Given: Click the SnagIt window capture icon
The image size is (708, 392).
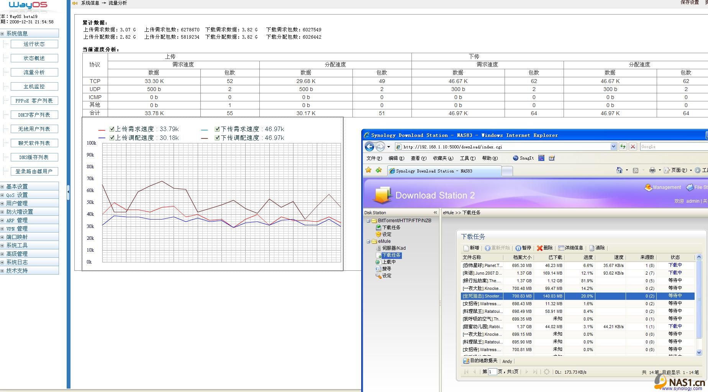Looking at the screenshot, I should point(541,158).
